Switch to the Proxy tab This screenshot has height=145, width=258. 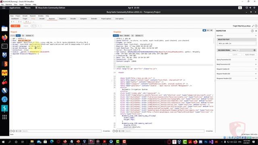pos(33,19)
